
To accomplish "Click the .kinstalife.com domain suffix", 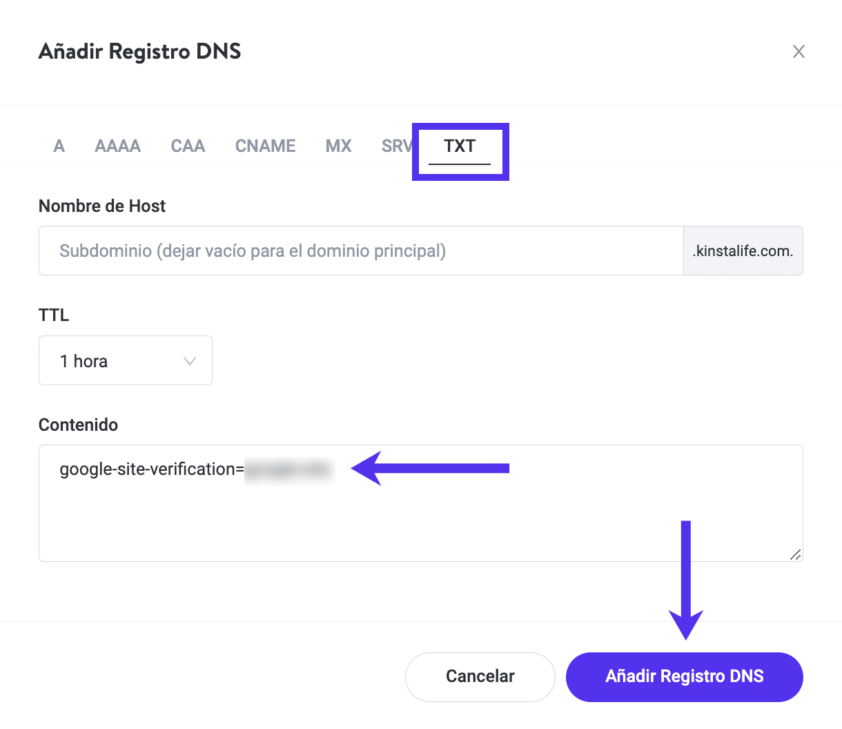I will [x=743, y=251].
